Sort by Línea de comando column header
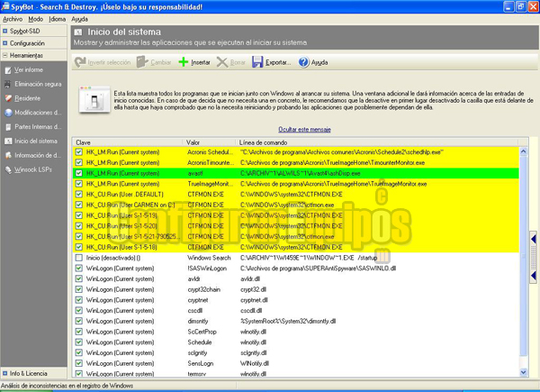 tap(377, 142)
